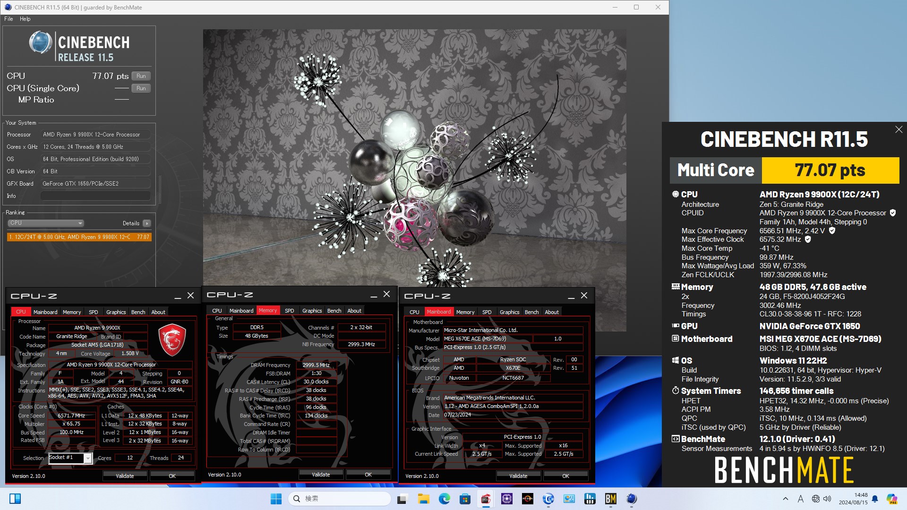This screenshot has height=510, width=907.
Task: Open HWiNFO bar-chart icon on taskbar
Action: pos(590,499)
